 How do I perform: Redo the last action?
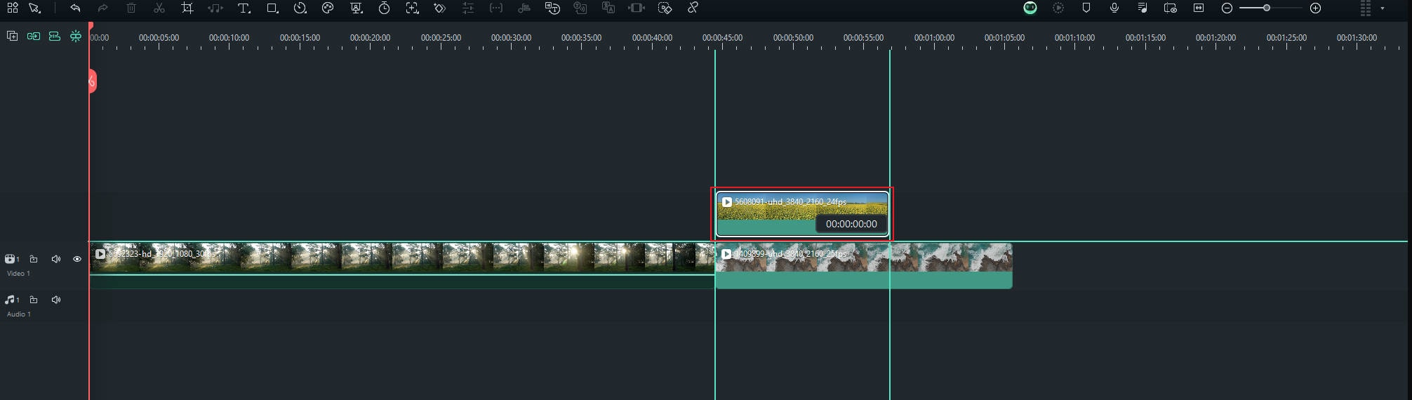click(x=103, y=8)
